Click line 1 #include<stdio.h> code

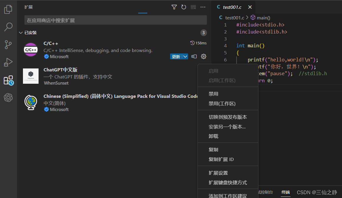260,25
